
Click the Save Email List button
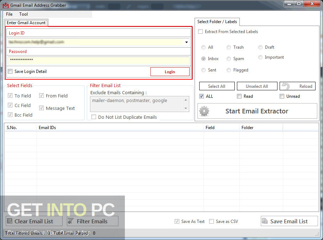(289, 221)
